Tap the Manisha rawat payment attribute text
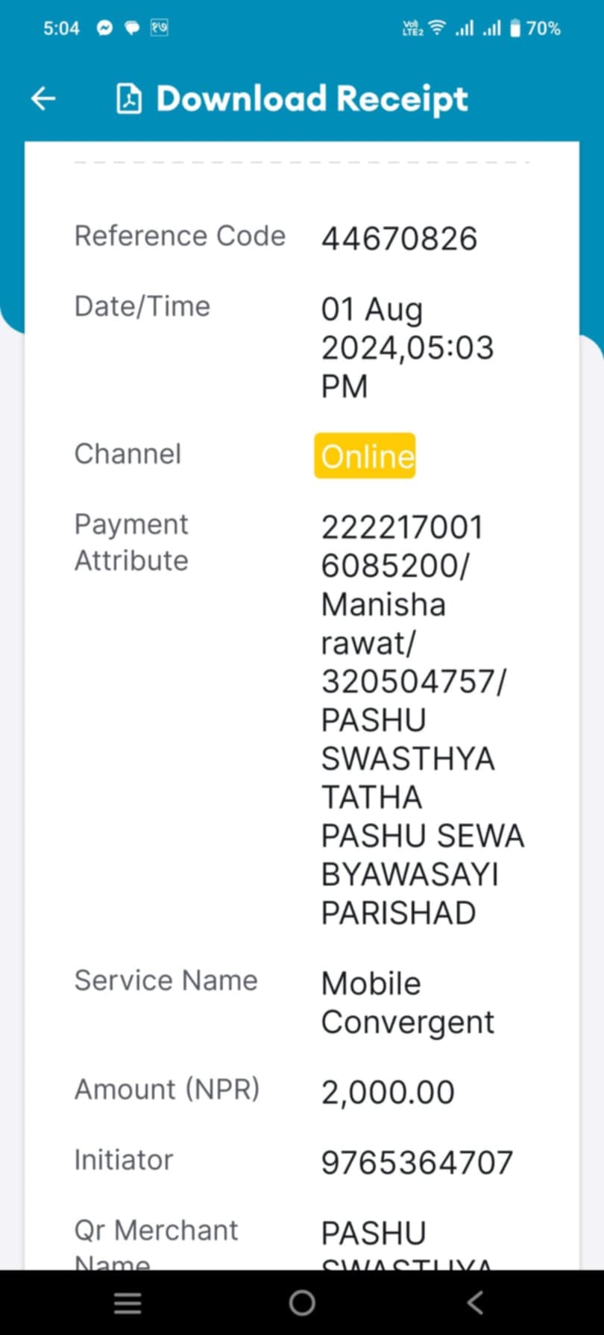The width and height of the screenshot is (604, 1335). 383,623
